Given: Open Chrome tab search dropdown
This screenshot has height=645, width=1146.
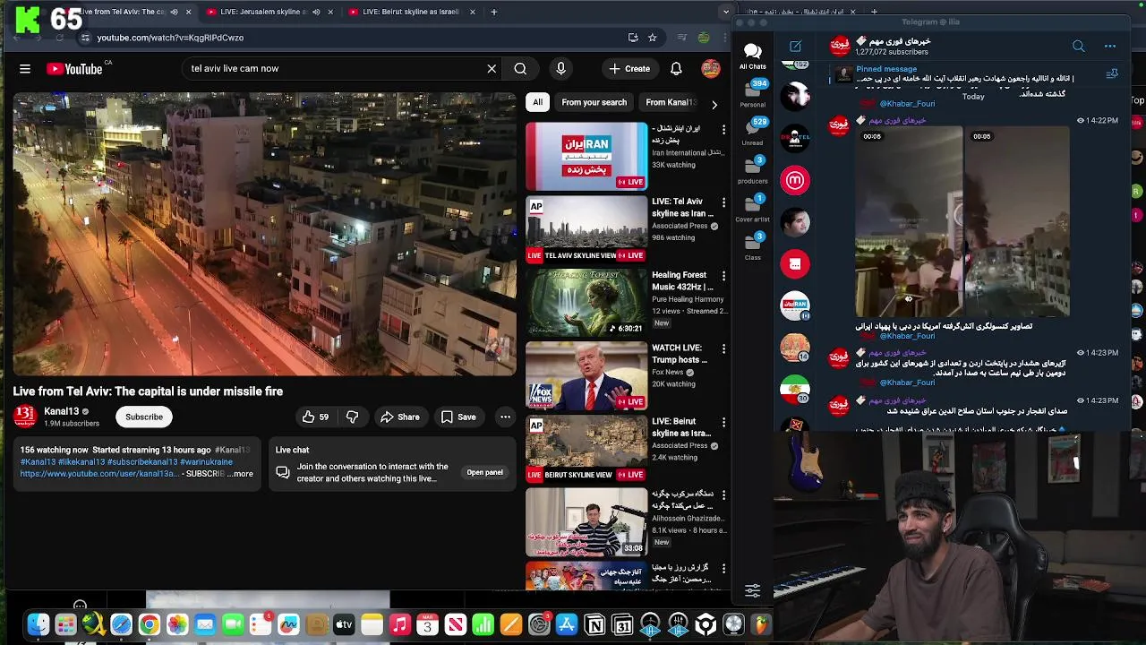Looking at the screenshot, I should click(x=726, y=12).
